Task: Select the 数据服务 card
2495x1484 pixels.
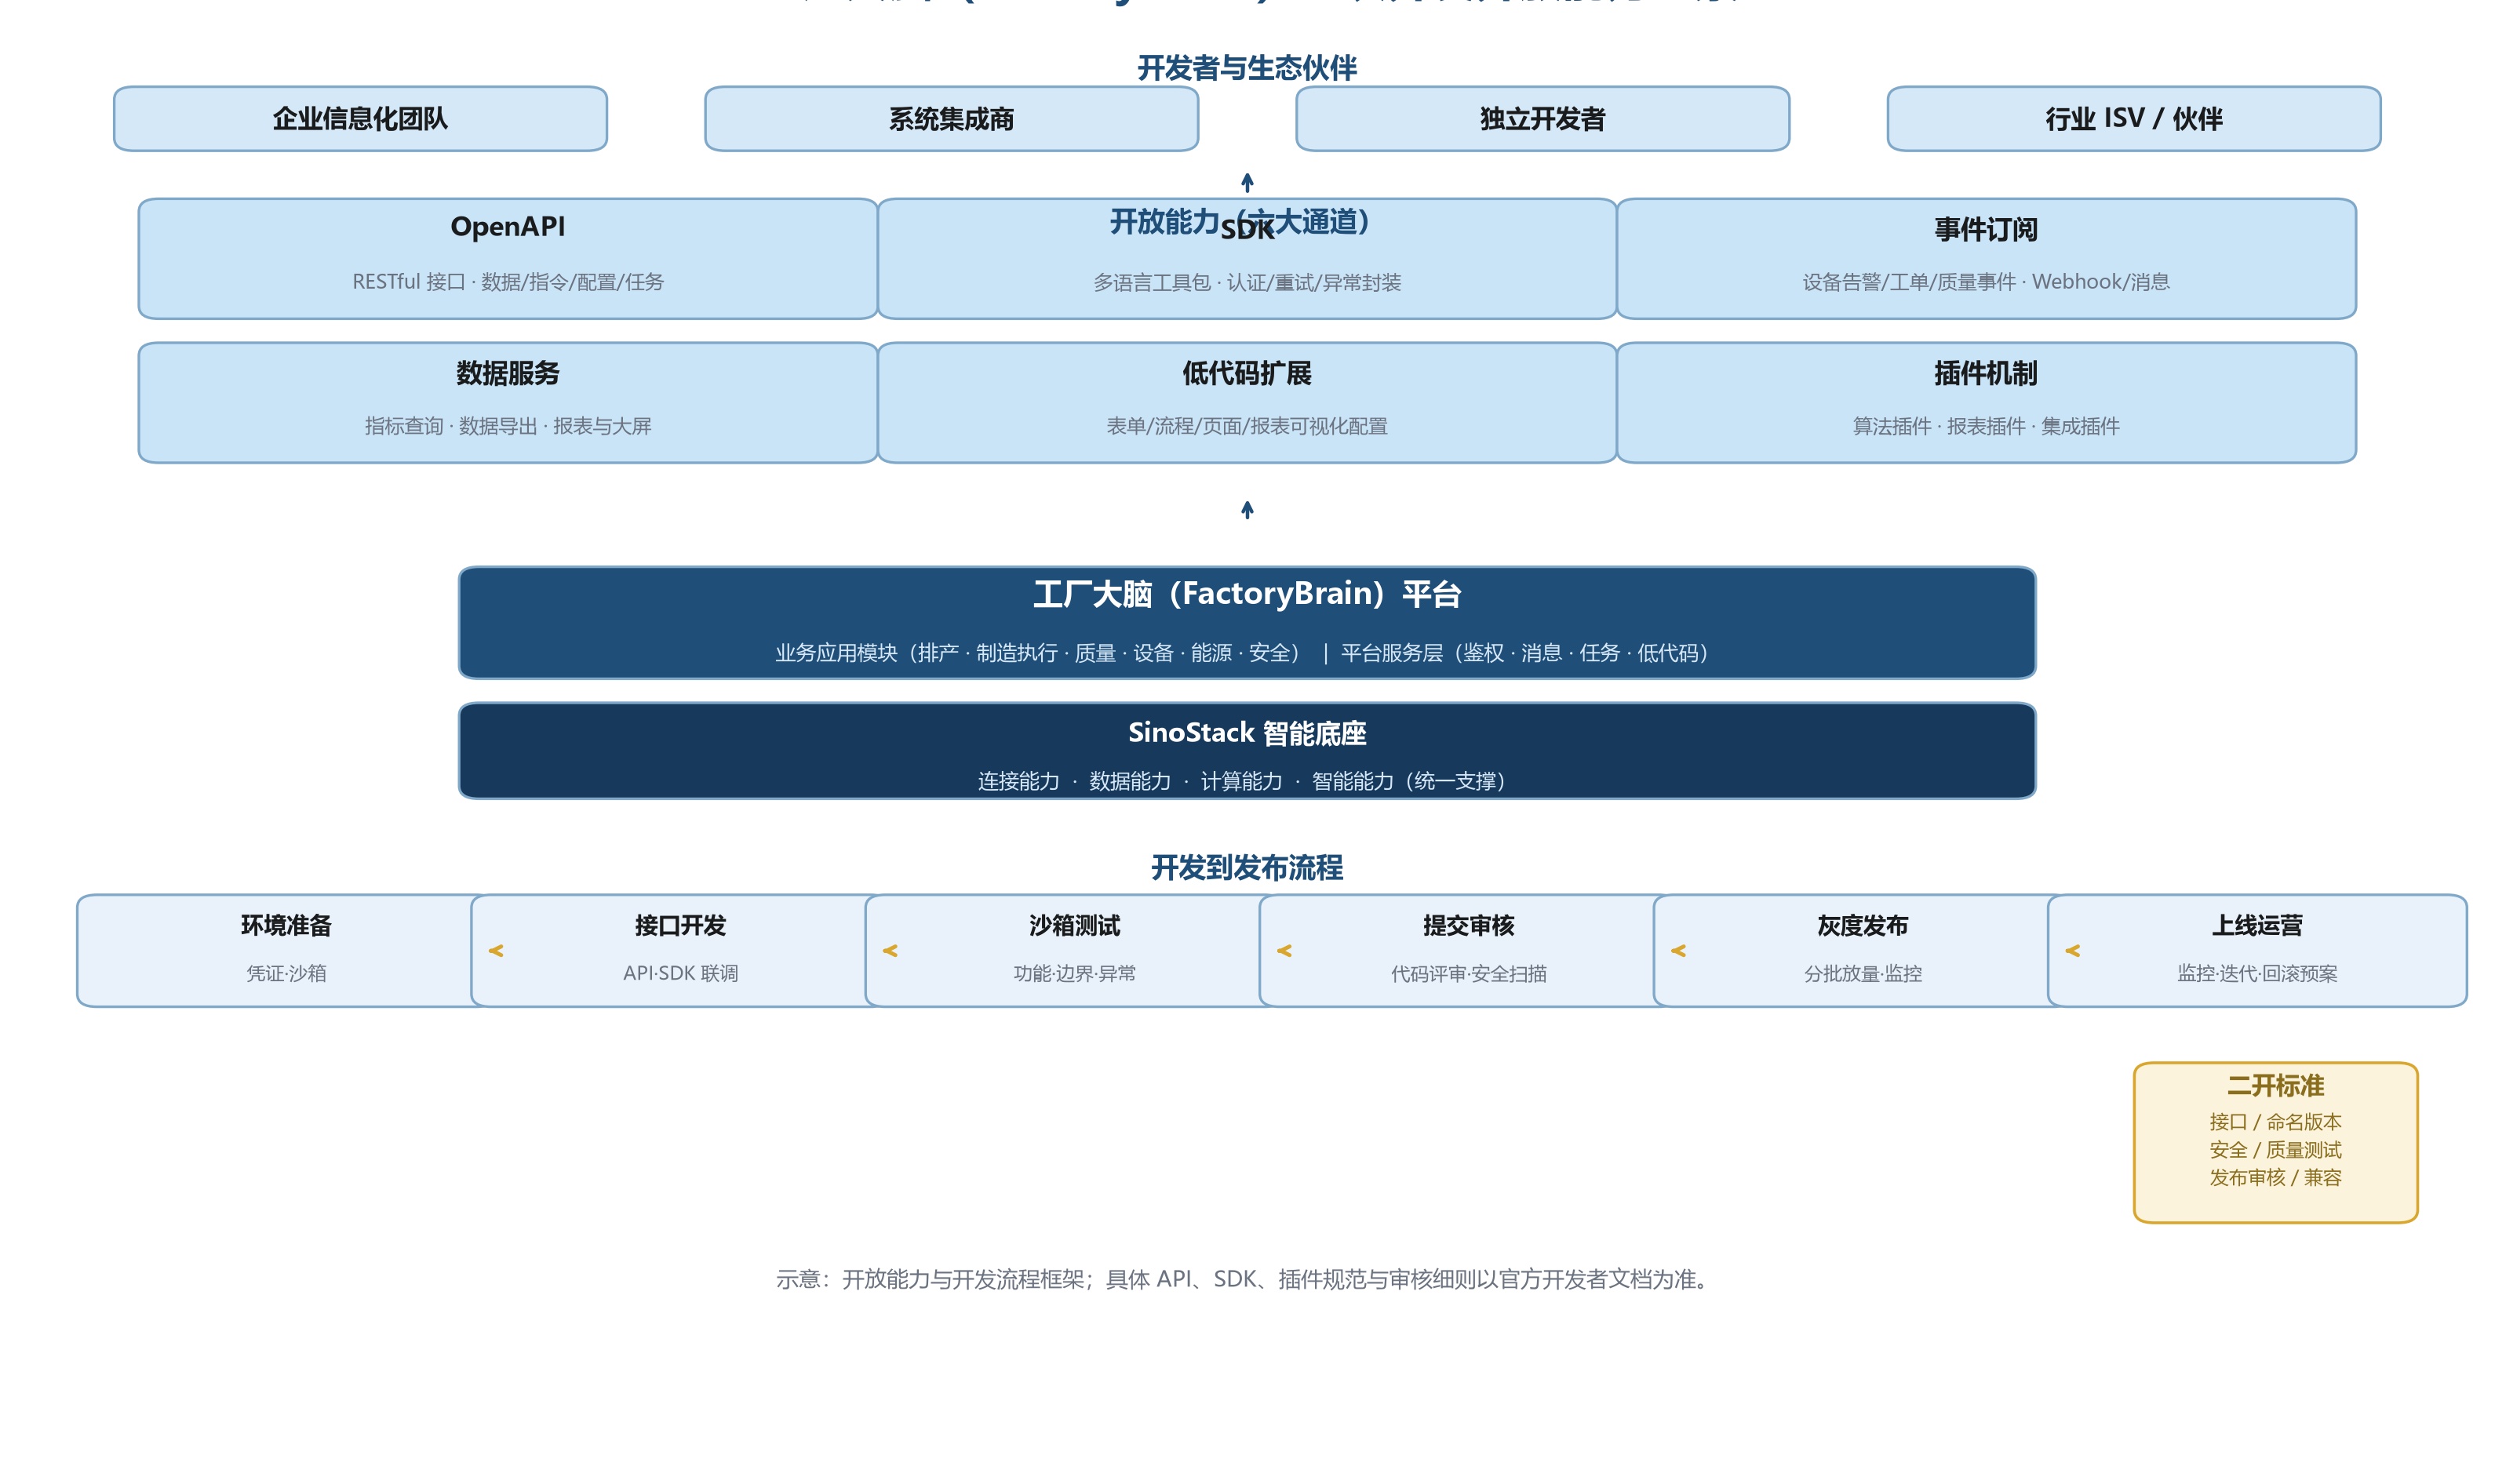Action: coord(508,402)
